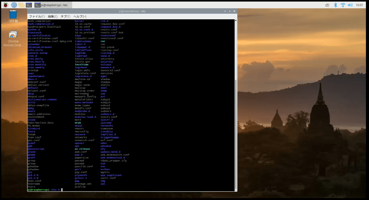Click 'dphys-swapfile' file name
Viewport: 369px width, 200px height.
[x=38, y=105]
